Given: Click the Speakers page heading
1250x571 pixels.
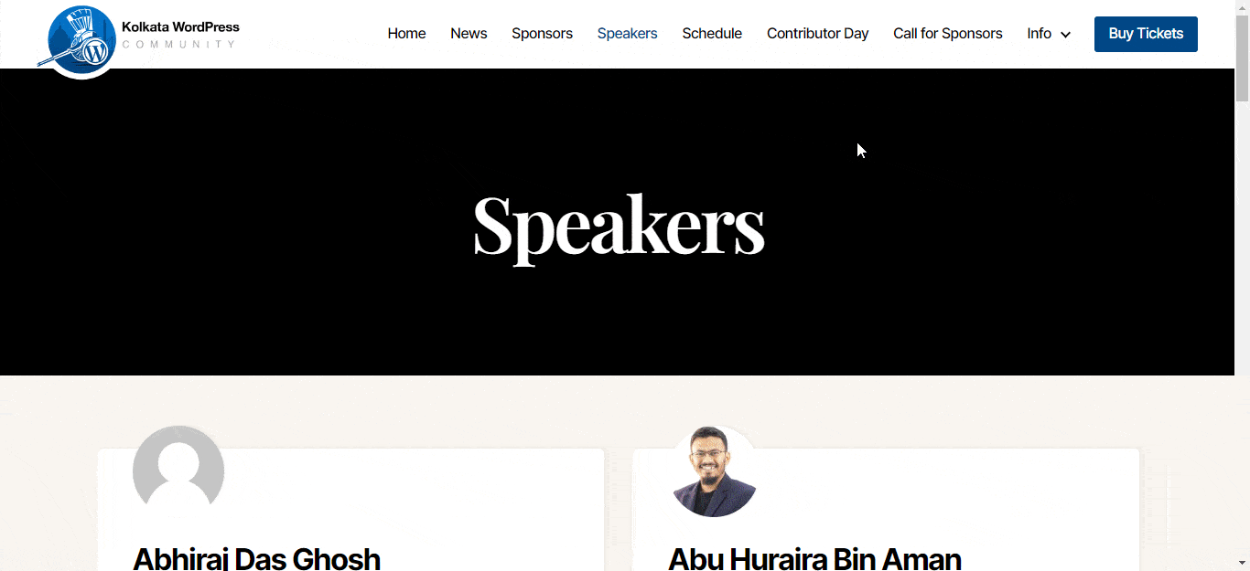Looking at the screenshot, I should (x=619, y=227).
